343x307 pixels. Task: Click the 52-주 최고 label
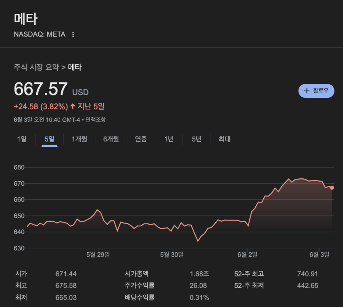click(249, 274)
